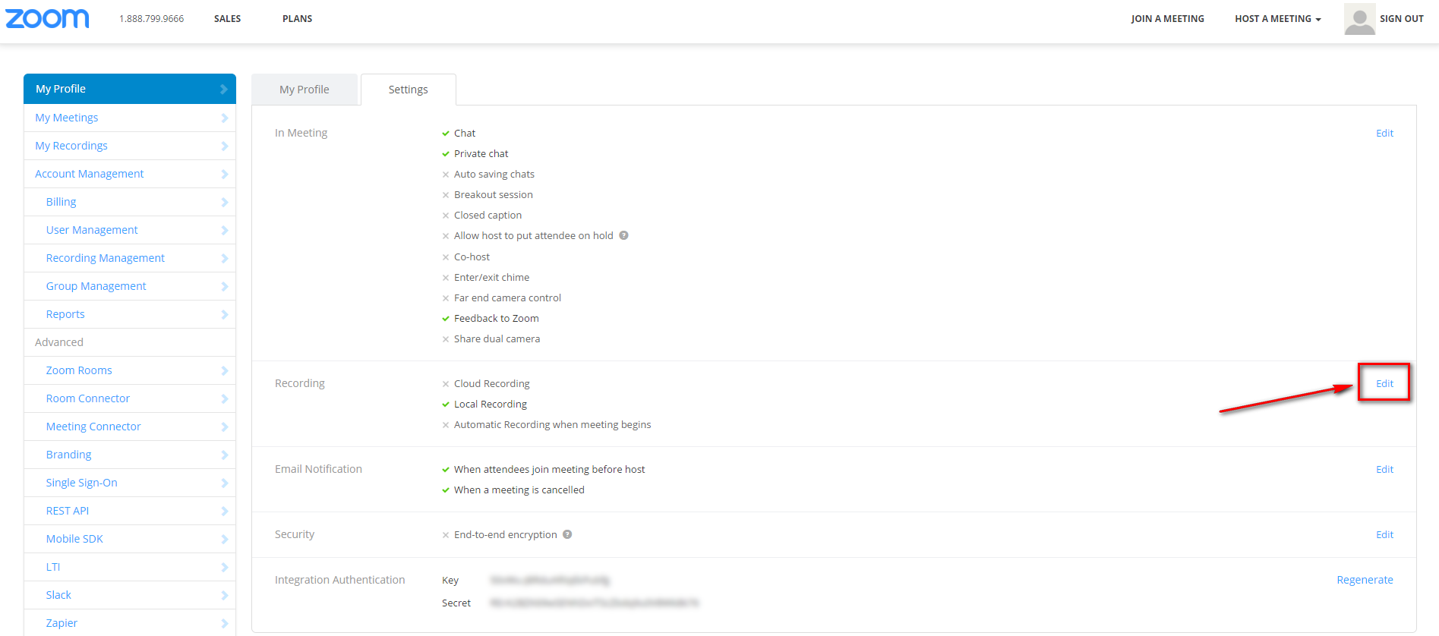Viewport: 1439px width, 636px height.
Task: Open Room Connector page
Action: (130, 398)
